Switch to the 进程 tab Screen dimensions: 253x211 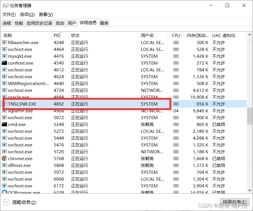[x=7, y=23]
